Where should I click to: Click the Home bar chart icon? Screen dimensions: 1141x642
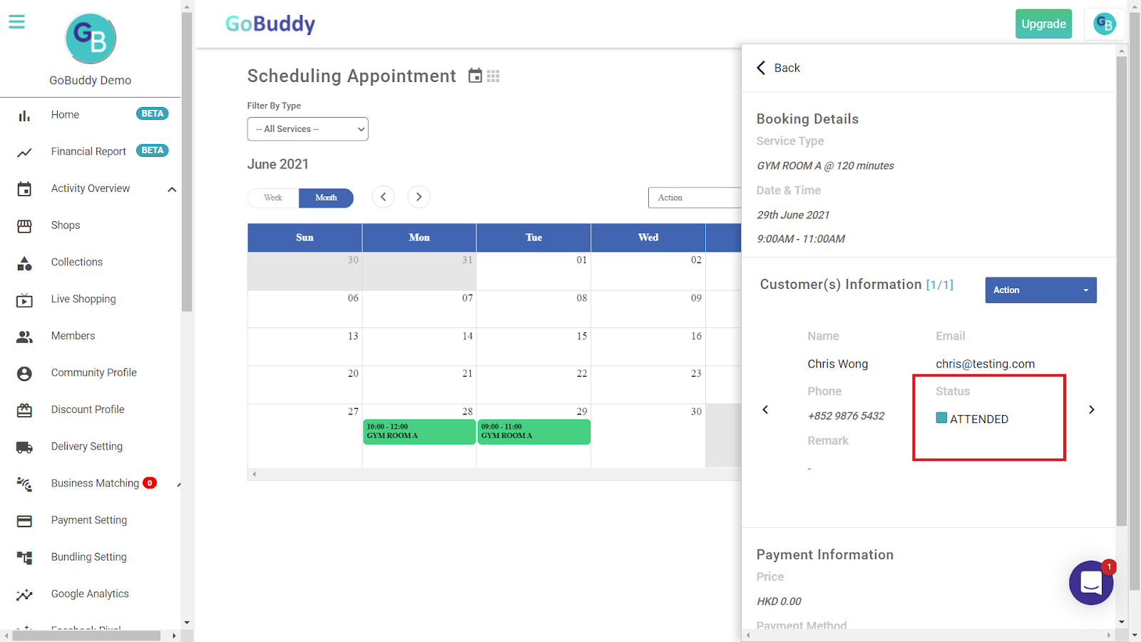(x=24, y=116)
